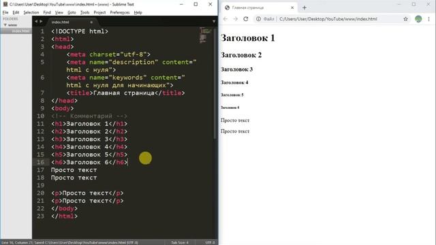Screen dimensions: 436x245
Task: Bookmark this page with star icon
Action: (x=406, y=19)
